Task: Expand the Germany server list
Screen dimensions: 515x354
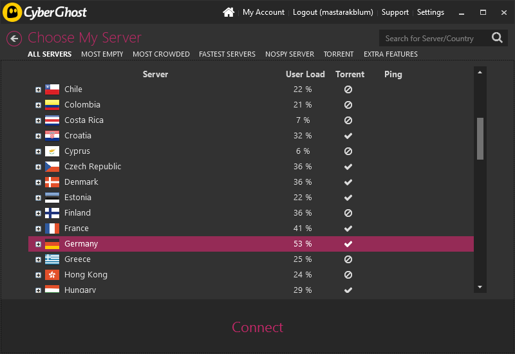Action: (38, 244)
